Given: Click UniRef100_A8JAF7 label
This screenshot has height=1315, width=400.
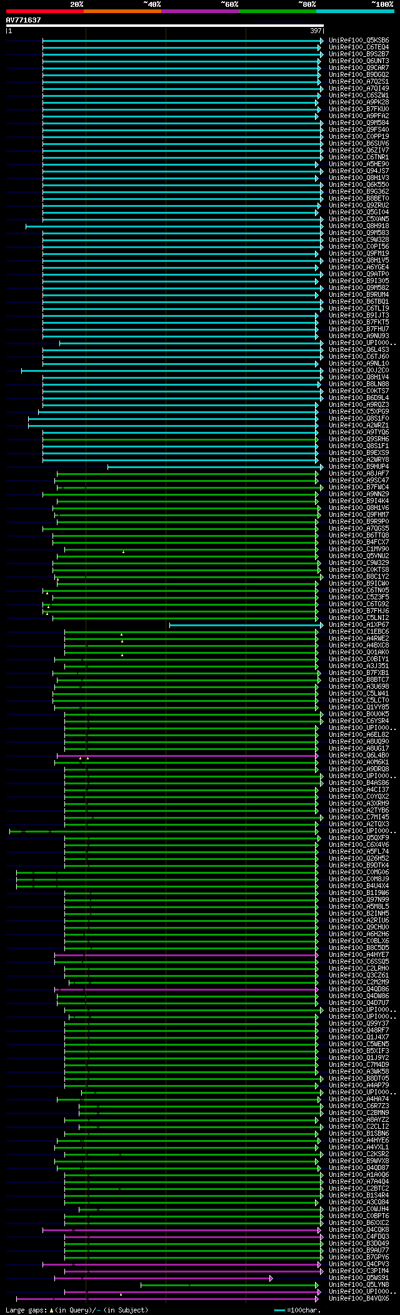Looking at the screenshot, I should pos(359,474).
